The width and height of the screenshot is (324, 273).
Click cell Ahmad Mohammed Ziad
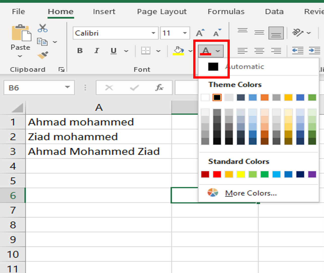pos(99,151)
